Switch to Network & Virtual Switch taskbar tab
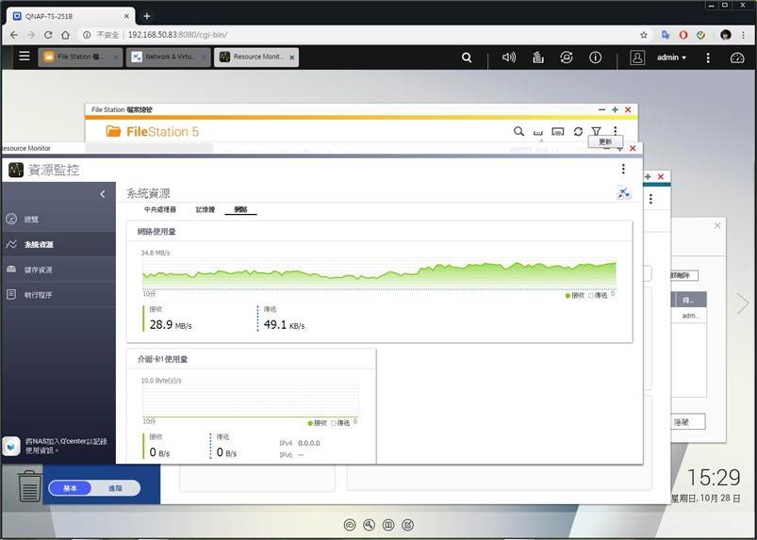The height and width of the screenshot is (540, 757). point(168,57)
